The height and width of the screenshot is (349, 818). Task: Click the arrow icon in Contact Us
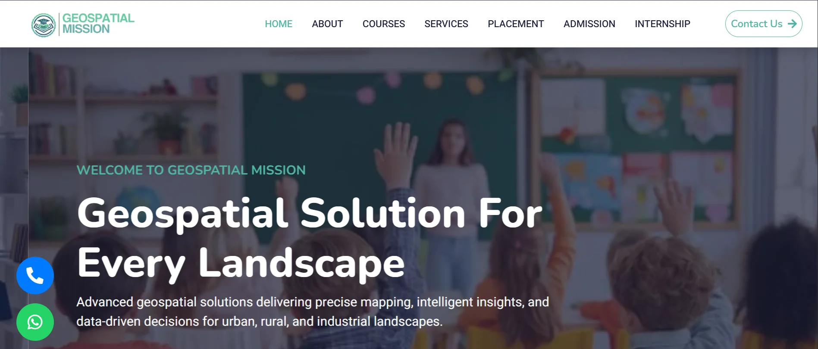[792, 24]
